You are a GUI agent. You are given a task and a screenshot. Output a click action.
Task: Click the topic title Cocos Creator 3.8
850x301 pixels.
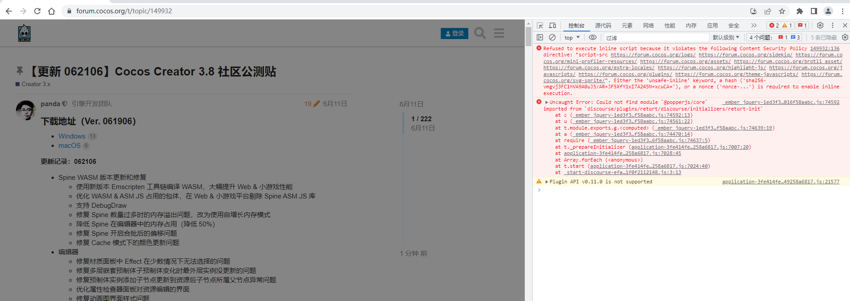pyautogui.click(x=152, y=71)
